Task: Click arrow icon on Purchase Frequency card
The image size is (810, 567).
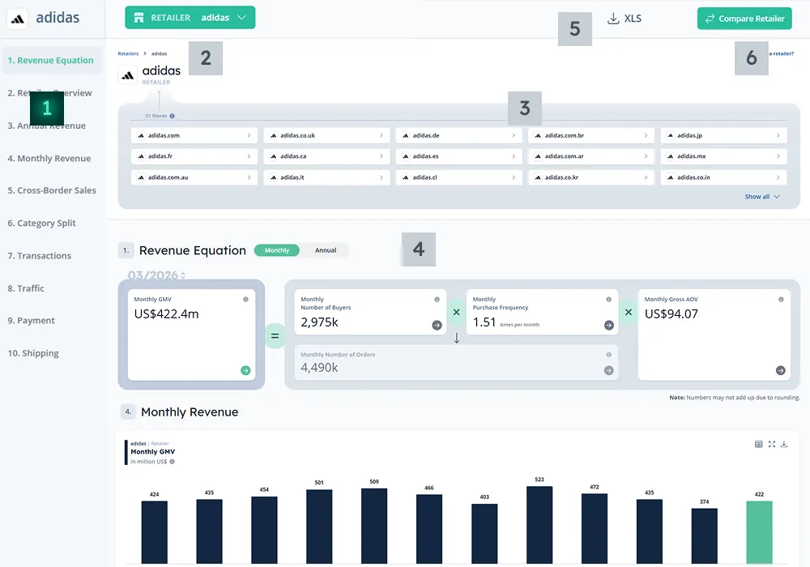Action: click(609, 325)
